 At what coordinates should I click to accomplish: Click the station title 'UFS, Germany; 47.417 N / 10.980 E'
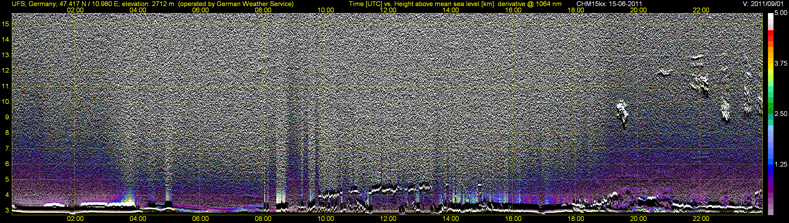point(65,4)
